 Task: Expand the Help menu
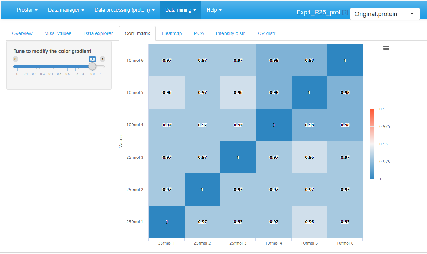214,10
